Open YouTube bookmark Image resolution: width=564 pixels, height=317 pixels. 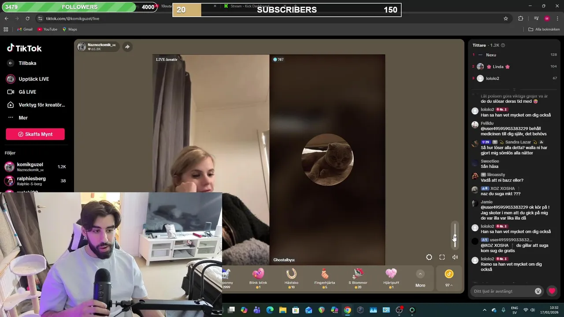[47, 29]
